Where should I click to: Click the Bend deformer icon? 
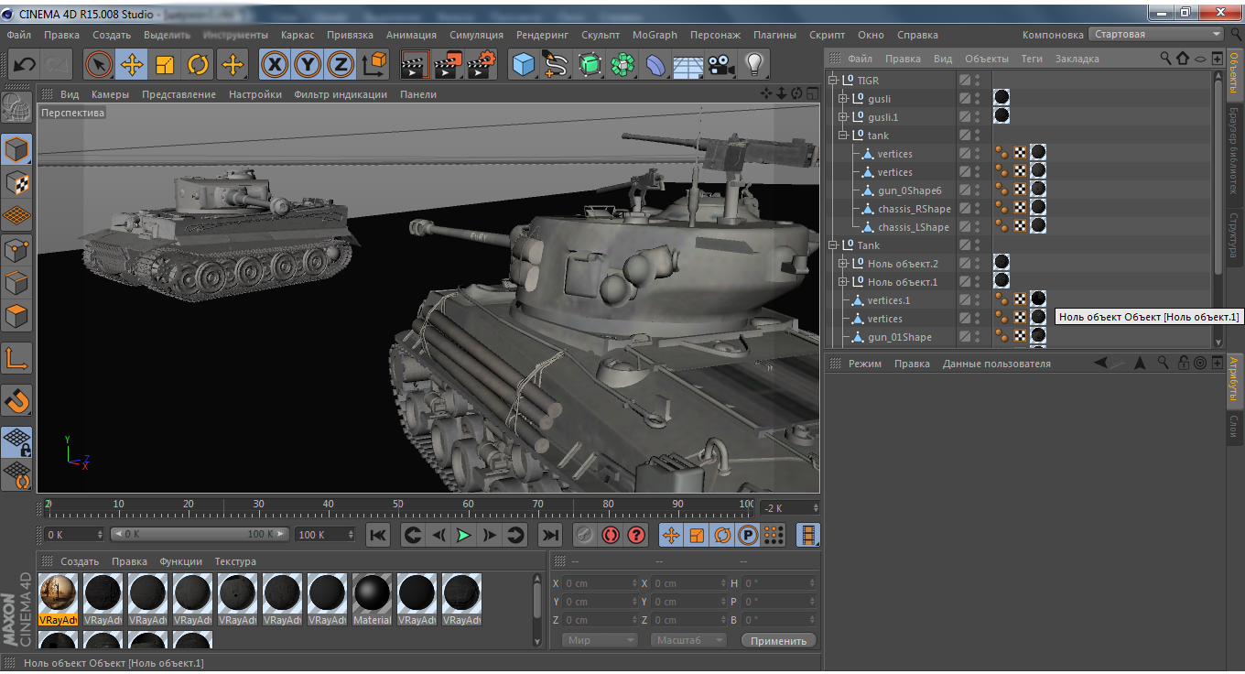coord(656,65)
